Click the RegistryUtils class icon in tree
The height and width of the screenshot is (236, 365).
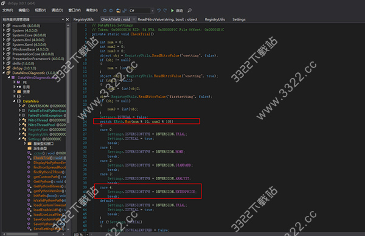[24, 134]
